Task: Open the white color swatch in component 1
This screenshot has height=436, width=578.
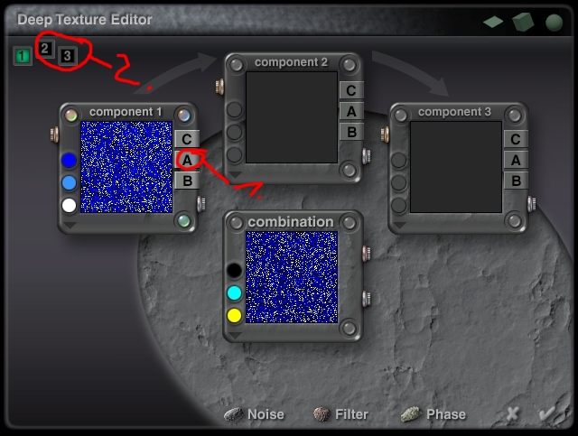Action: tap(70, 205)
